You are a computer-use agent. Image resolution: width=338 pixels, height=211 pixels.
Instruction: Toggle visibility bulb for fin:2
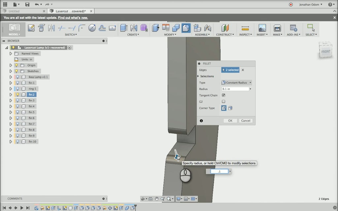click(17, 95)
